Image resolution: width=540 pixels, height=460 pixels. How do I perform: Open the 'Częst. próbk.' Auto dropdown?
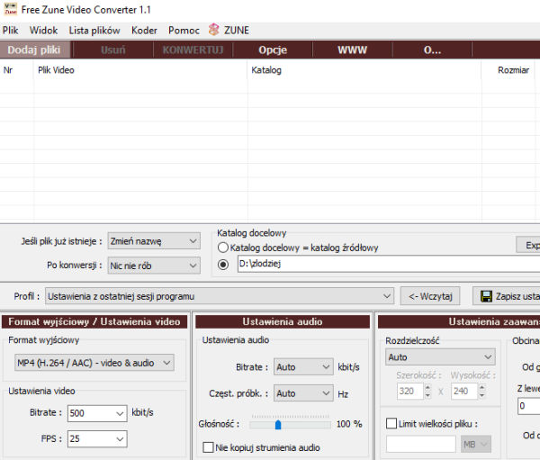click(303, 393)
